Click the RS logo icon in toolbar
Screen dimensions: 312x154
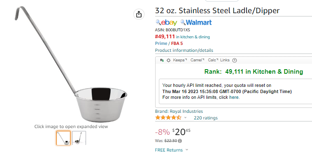162,60
